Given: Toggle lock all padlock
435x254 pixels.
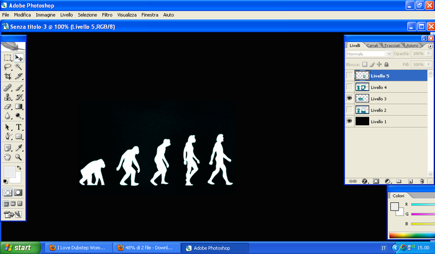Looking at the screenshot, I should [x=386, y=64].
